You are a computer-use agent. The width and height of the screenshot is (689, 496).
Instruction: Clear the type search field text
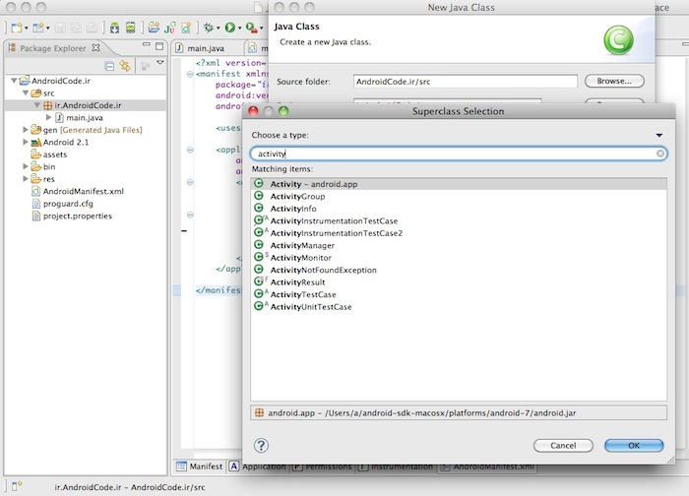660,155
